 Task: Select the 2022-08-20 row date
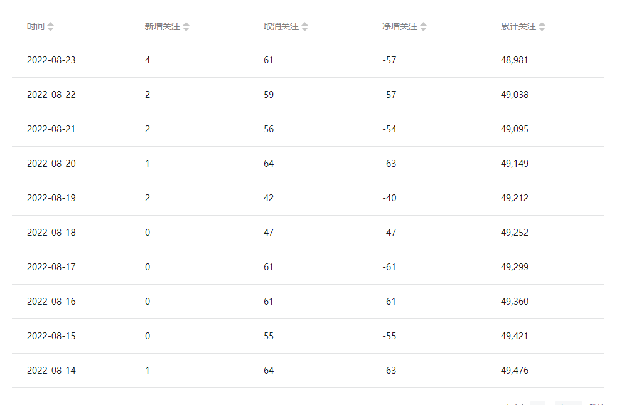point(51,164)
